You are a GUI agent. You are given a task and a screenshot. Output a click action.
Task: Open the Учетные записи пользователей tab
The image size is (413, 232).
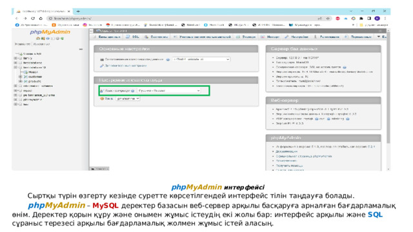[x=202, y=37]
